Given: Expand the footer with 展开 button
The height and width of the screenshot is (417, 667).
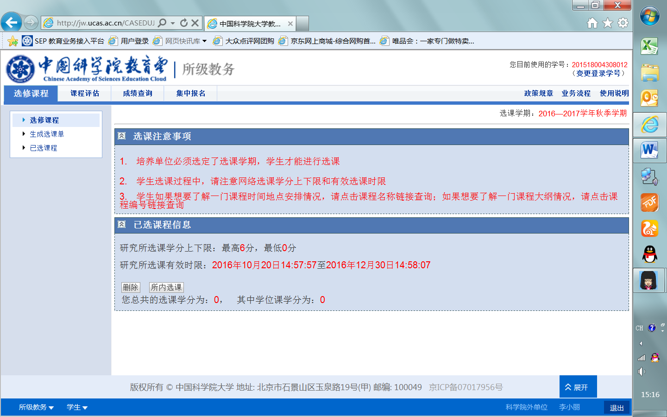Looking at the screenshot, I should tap(578, 387).
